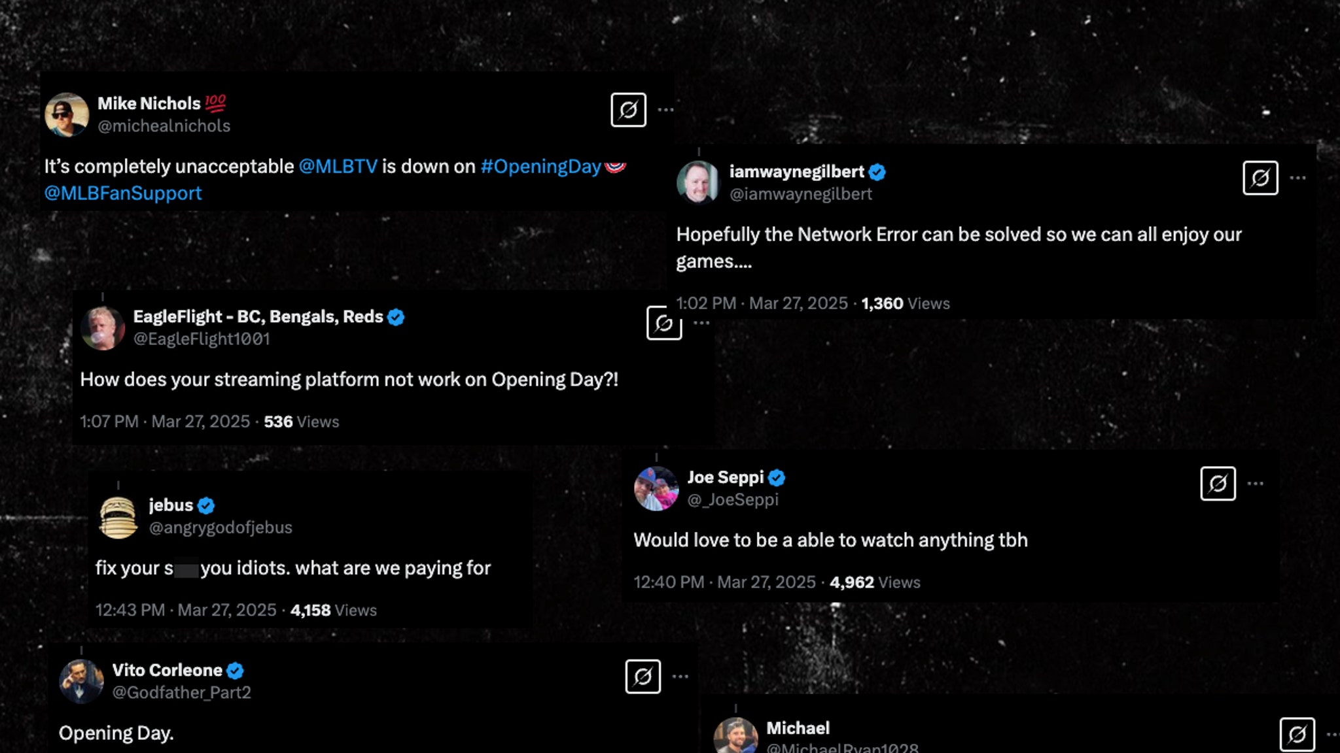Click the Grok icon on EagleFlight's tweet
The image size is (1340, 753).
tap(663, 323)
